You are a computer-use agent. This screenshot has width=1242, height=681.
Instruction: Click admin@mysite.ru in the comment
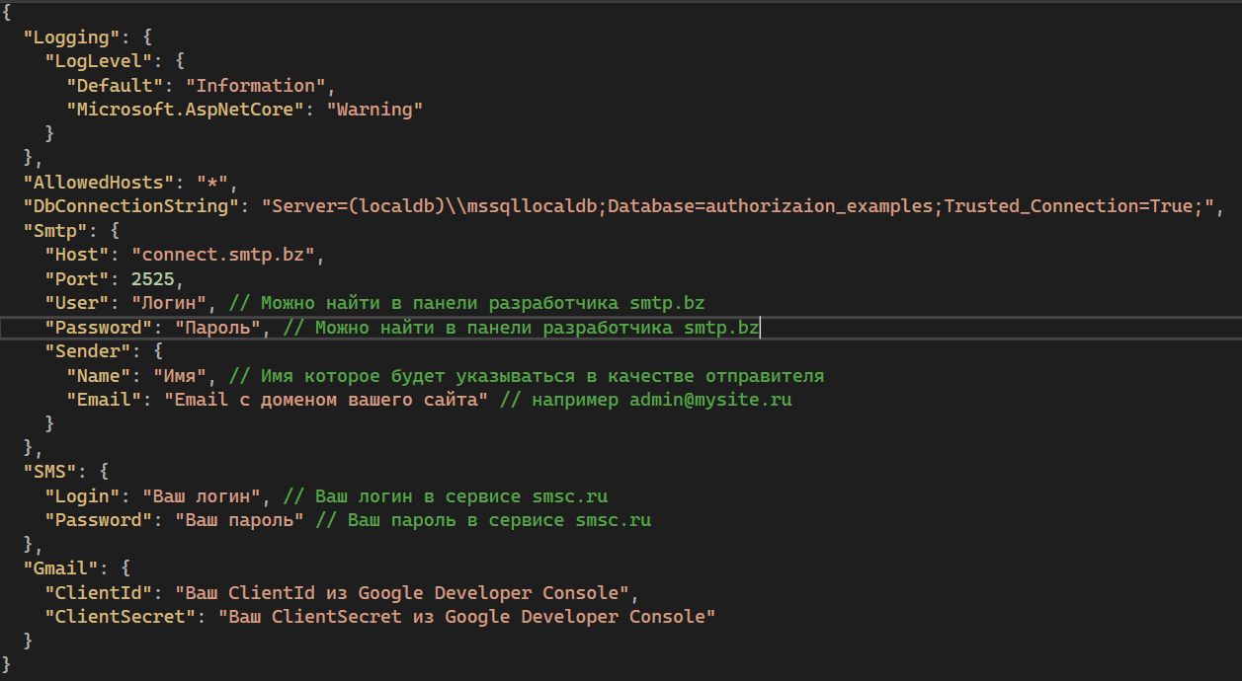coord(710,400)
